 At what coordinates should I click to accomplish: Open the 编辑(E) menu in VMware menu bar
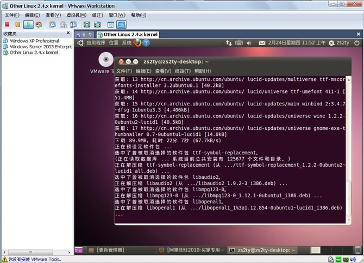tap(33, 15)
